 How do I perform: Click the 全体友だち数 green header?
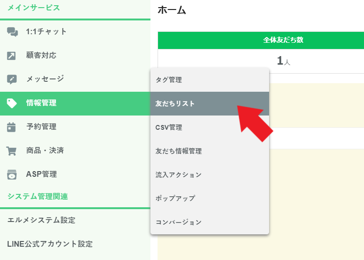pos(283,40)
